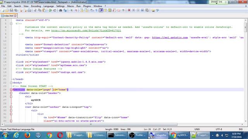Undo last edit with green arrow
Screen dimensions: 248x139
(50, 10)
